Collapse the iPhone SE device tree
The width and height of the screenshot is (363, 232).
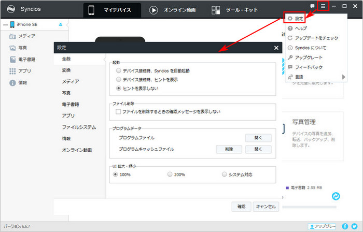(5, 24)
